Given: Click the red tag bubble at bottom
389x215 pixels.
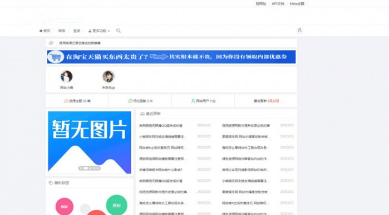Looking at the screenshot, I should [x=97, y=213].
